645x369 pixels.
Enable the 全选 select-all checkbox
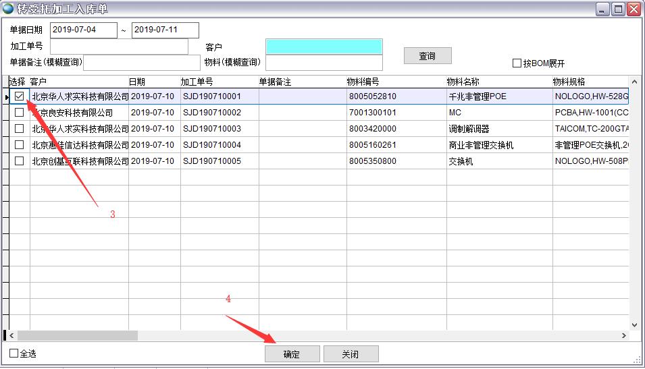click(x=14, y=353)
